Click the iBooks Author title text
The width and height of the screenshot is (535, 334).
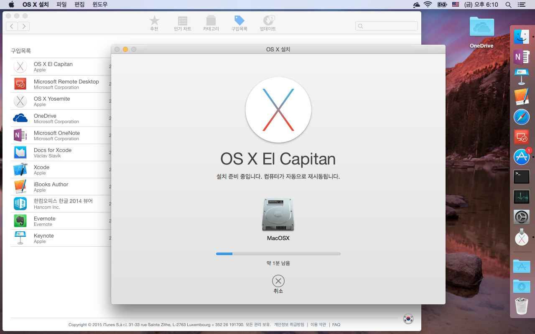(x=51, y=184)
